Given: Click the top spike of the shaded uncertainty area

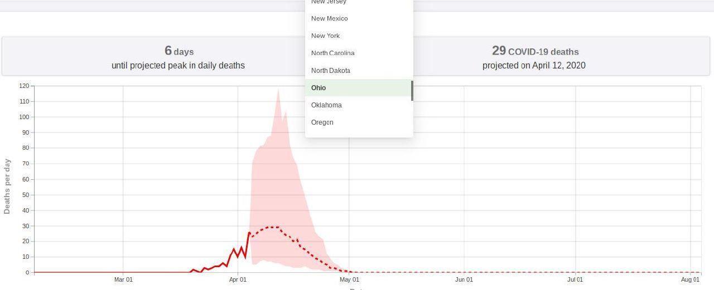Looking at the screenshot, I should click(278, 89).
